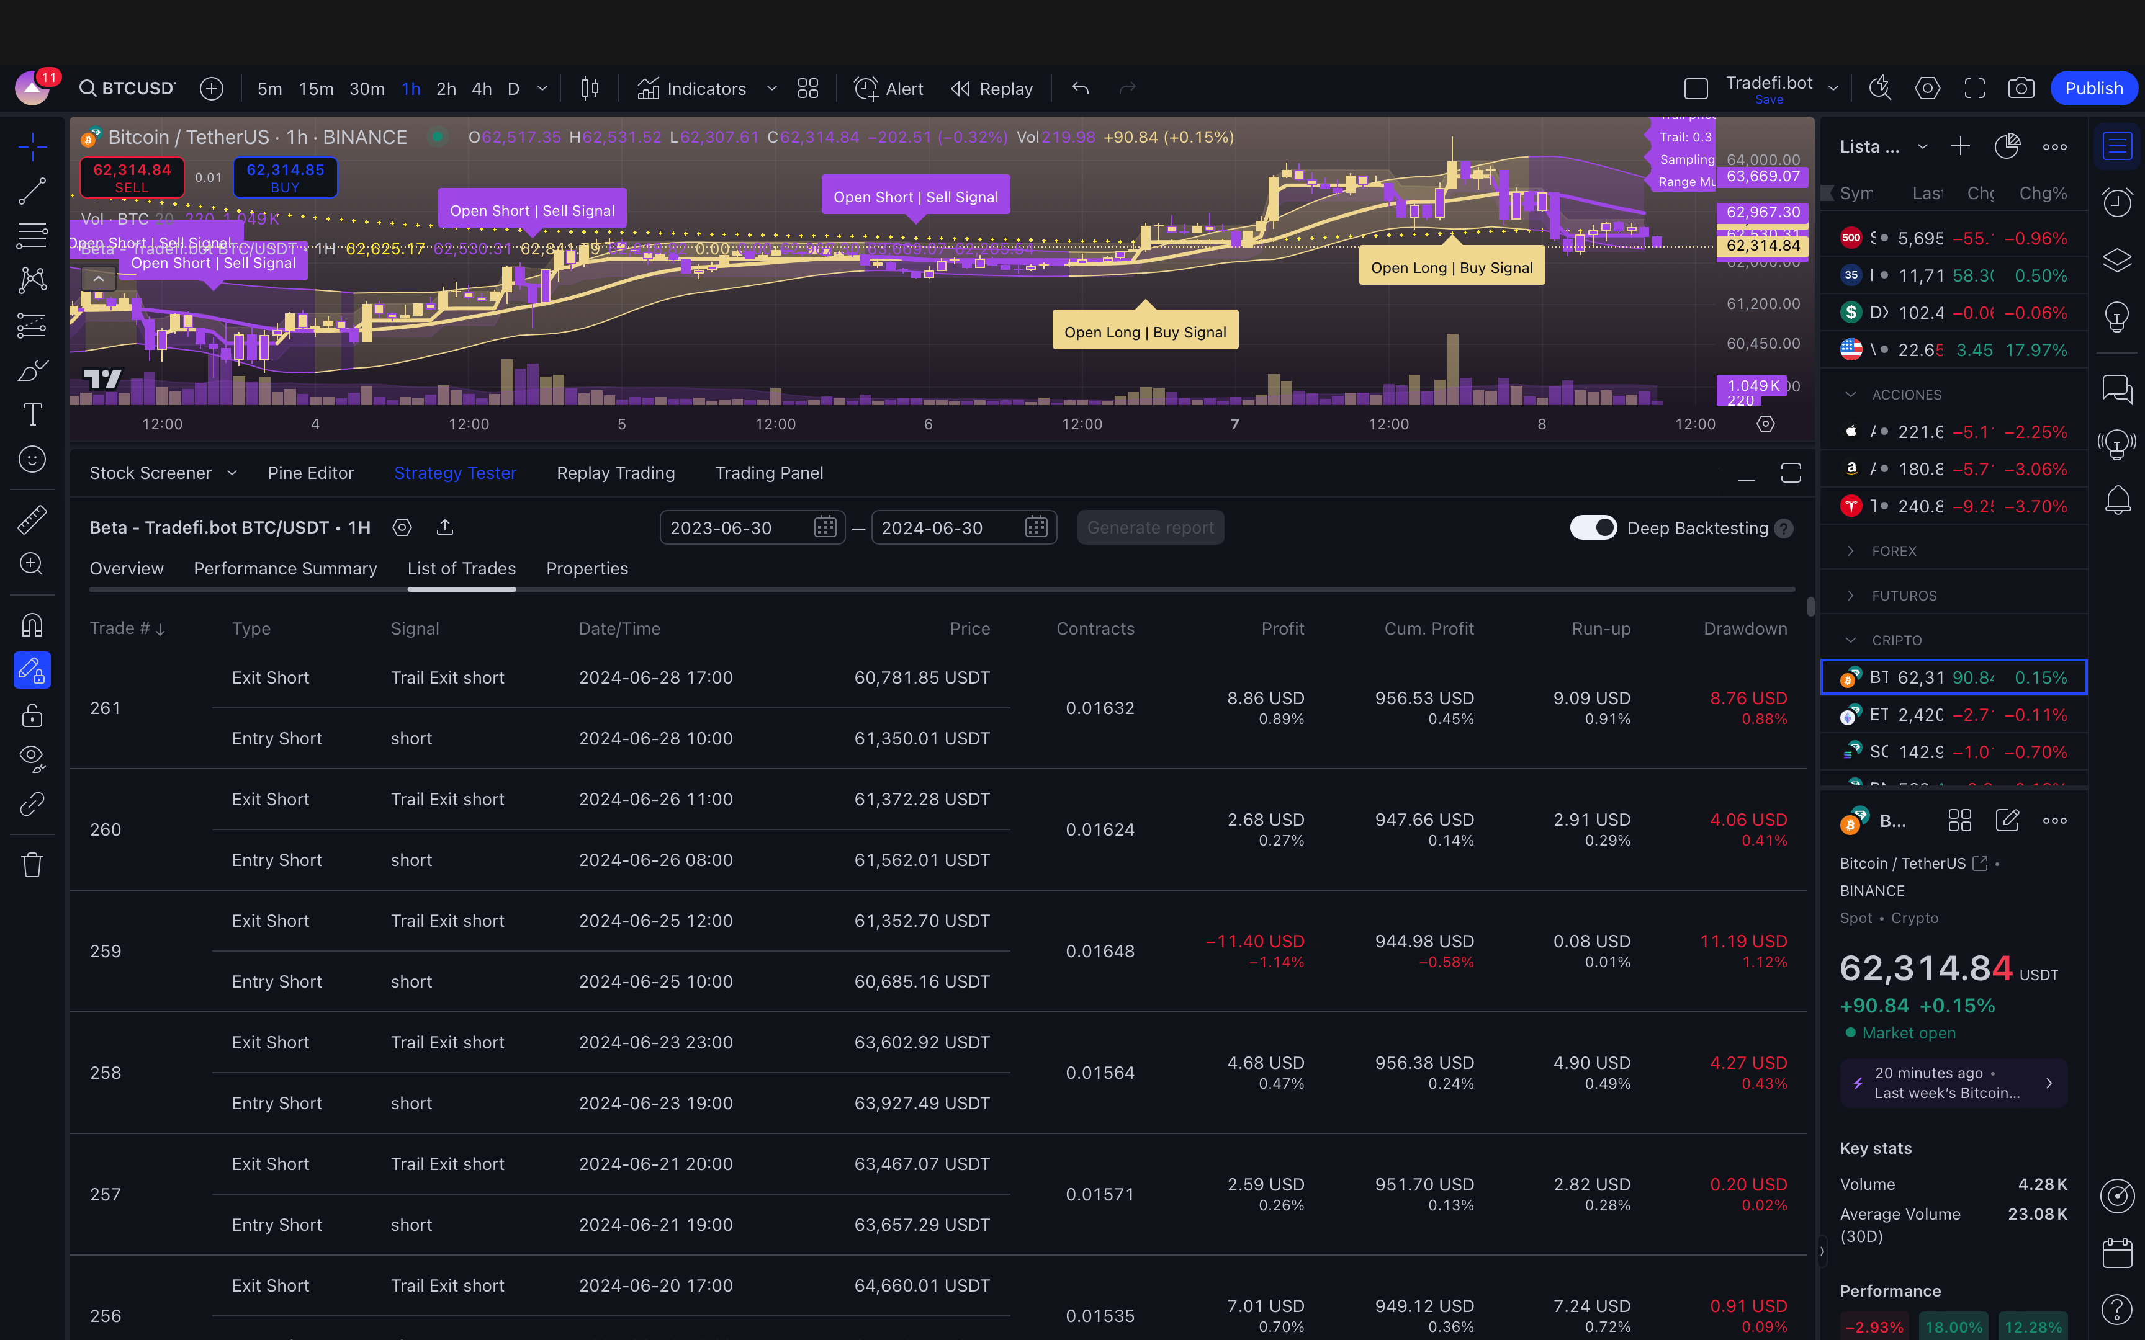Click the Publish button
This screenshot has height=1340, width=2145.
coord(2093,89)
